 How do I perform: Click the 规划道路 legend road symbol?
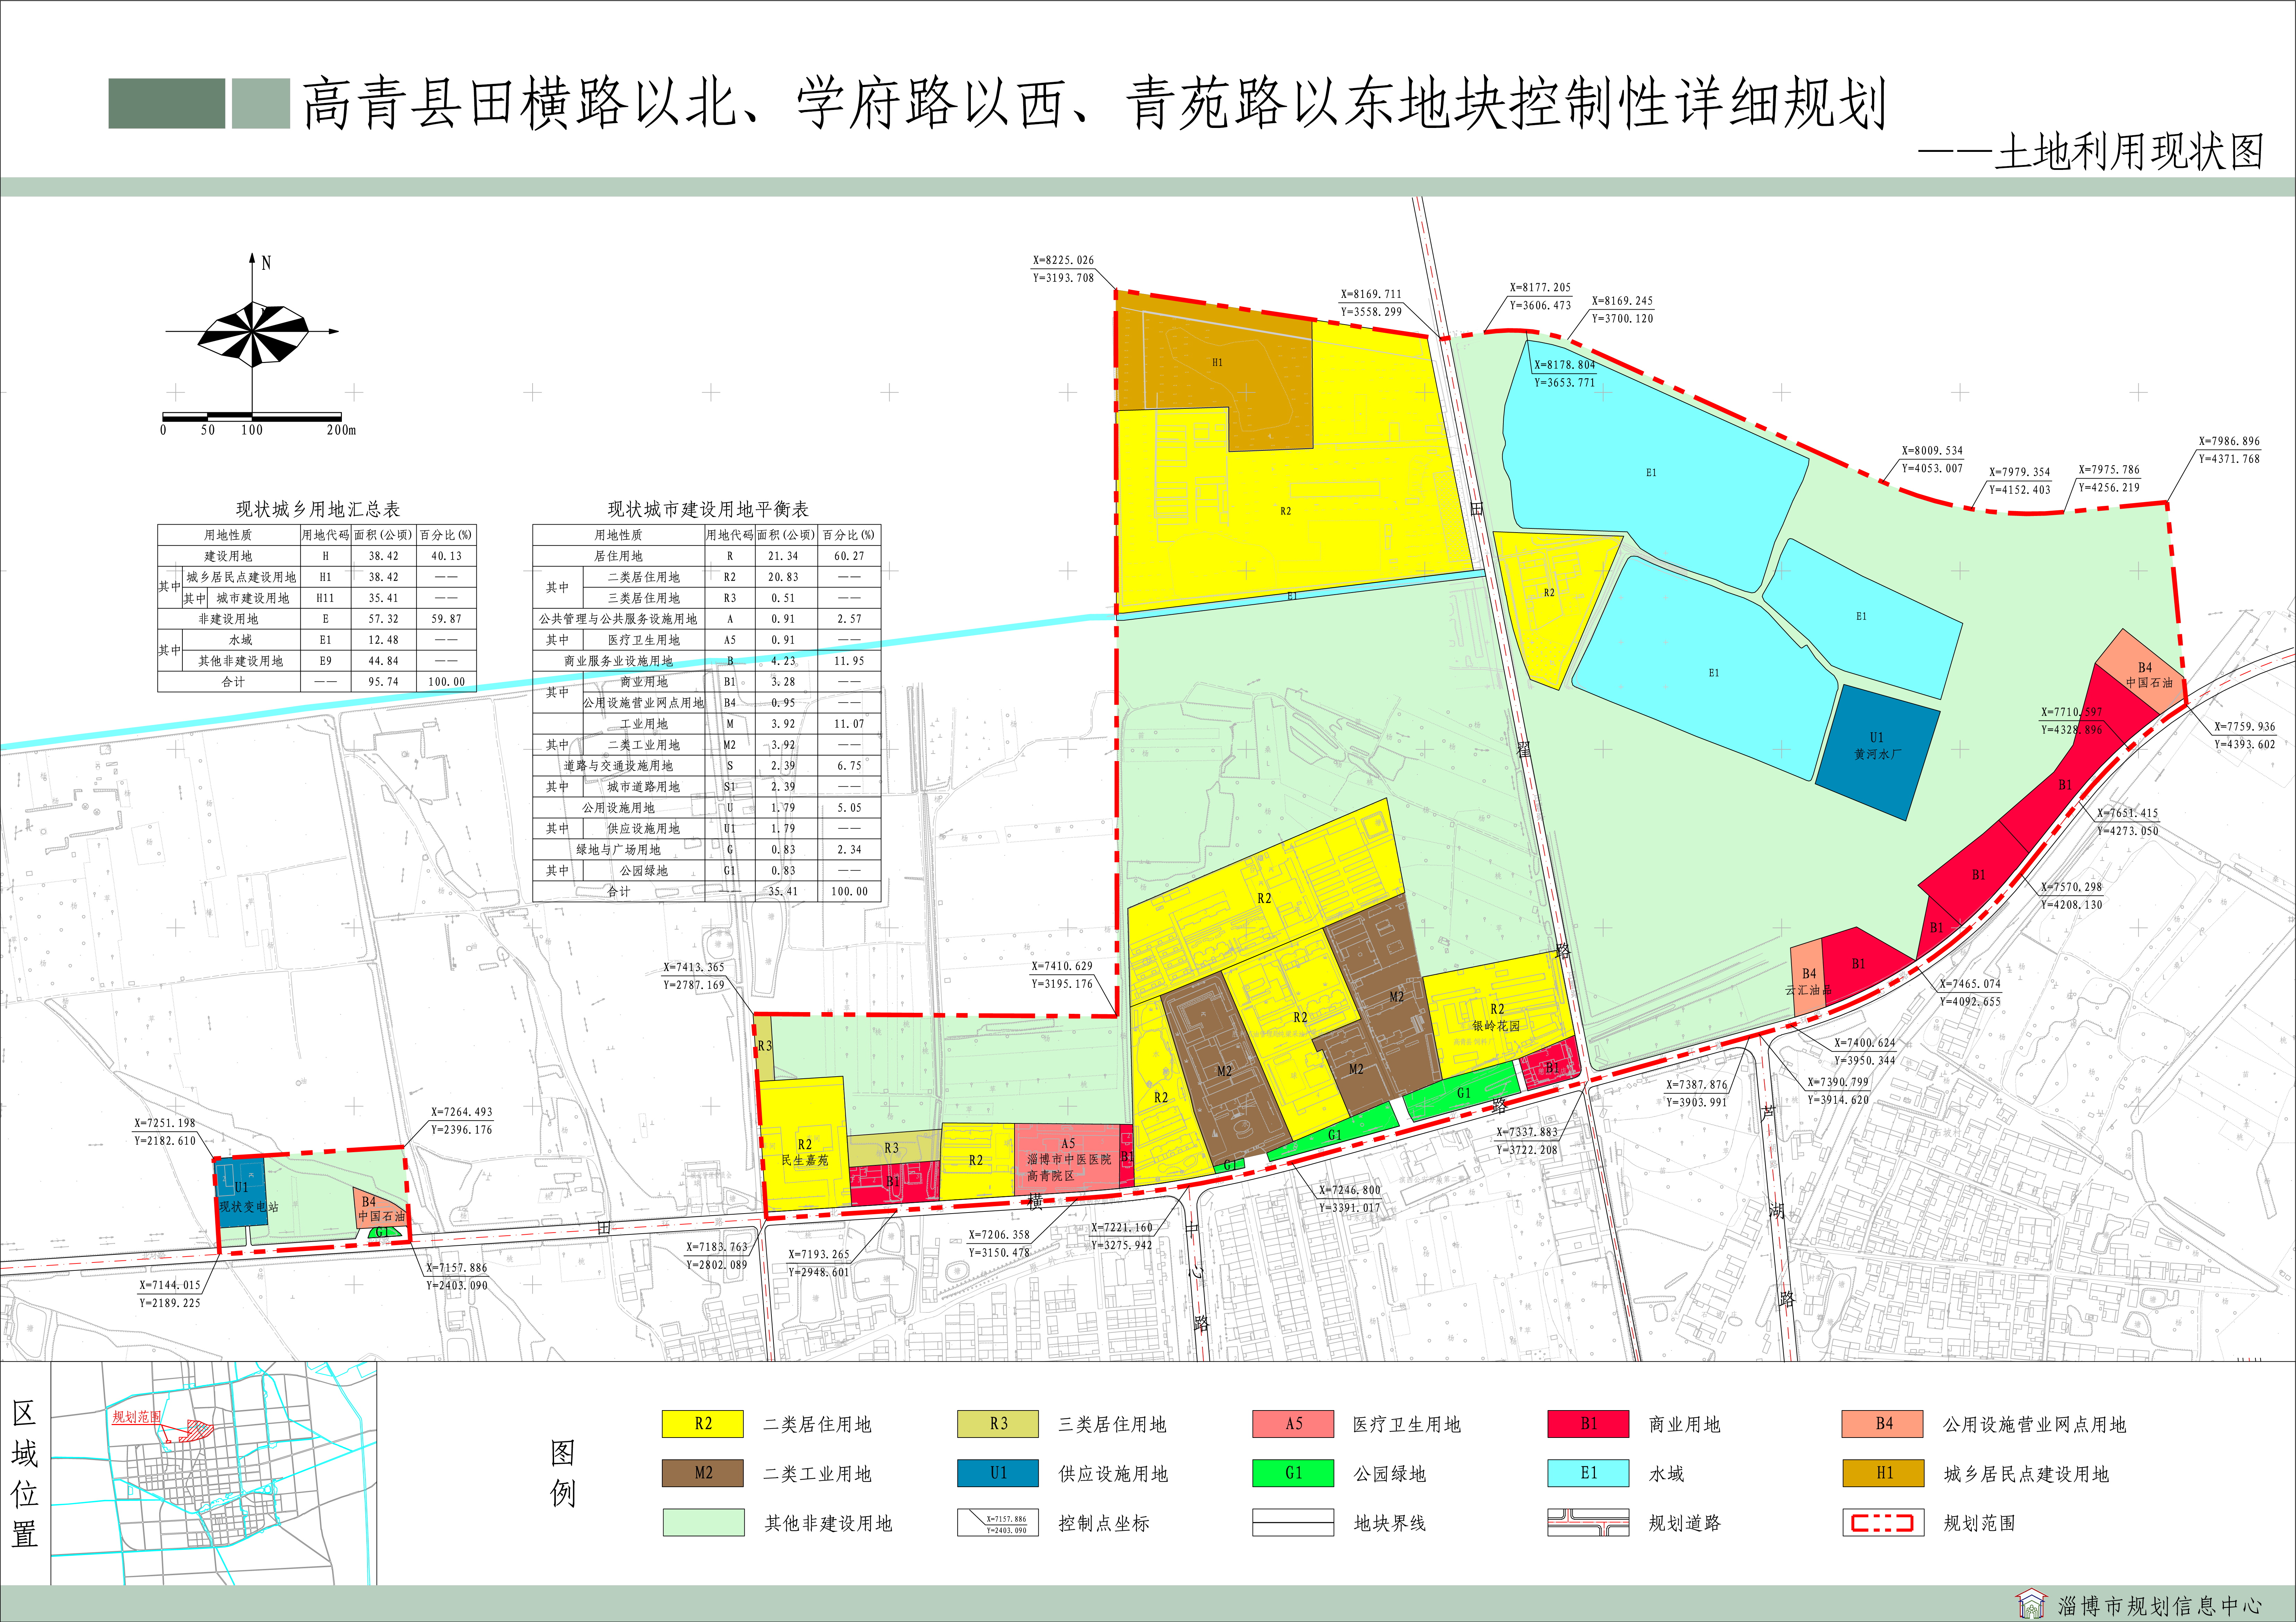[x=1588, y=1523]
